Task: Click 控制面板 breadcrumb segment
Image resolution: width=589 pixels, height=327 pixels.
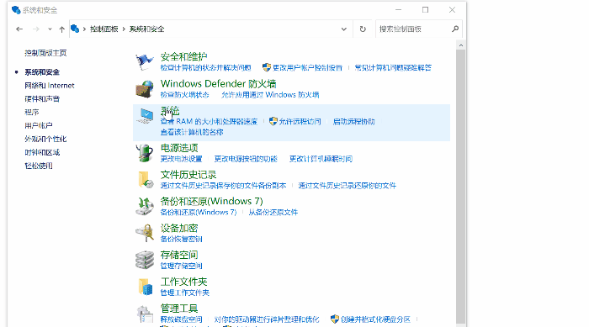Action: (104, 29)
